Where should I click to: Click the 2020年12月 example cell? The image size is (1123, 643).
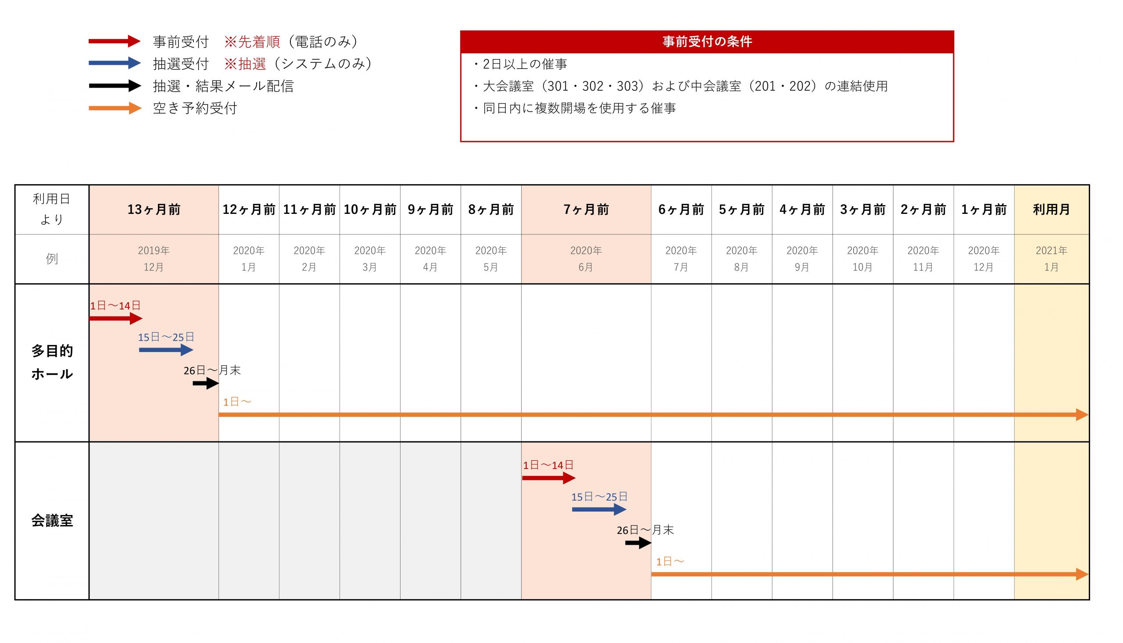click(984, 259)
